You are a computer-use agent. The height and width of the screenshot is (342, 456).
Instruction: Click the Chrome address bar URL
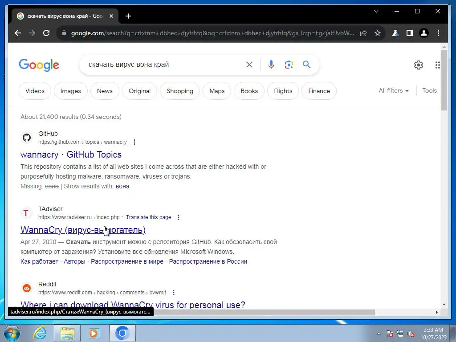pos(212,33)
